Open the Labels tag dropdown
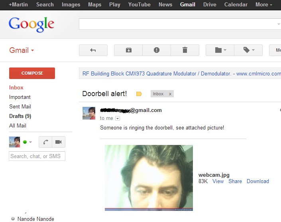Viewport: 281px width, 222px height. (x=248, y=50)
